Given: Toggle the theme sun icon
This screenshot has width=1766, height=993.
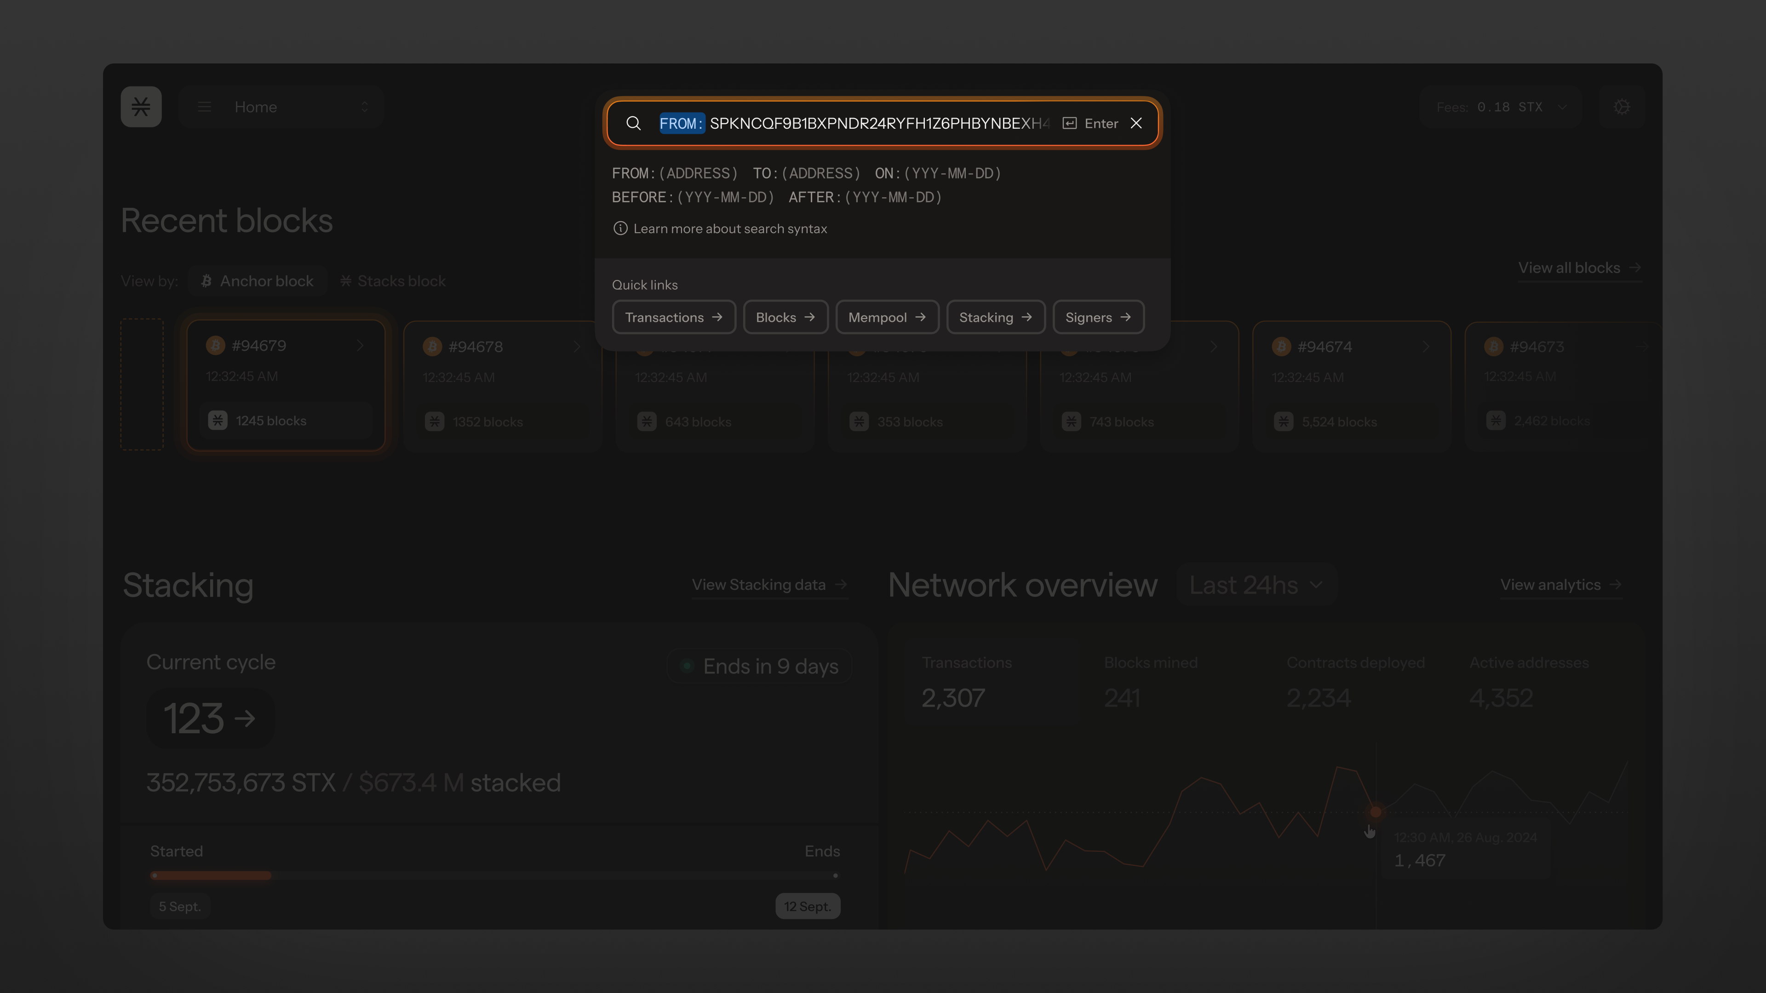Looking at the screenshot, I should 1621,107.
